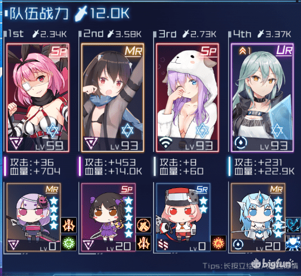Open the SR chibi support card

pos(184,217)
